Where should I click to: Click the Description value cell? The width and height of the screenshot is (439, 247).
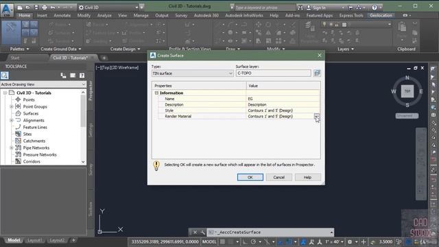283,105
